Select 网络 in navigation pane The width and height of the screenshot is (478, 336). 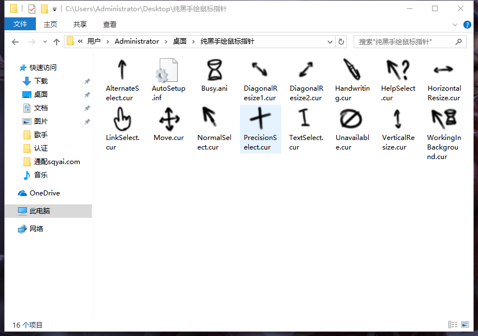(36, 229)
